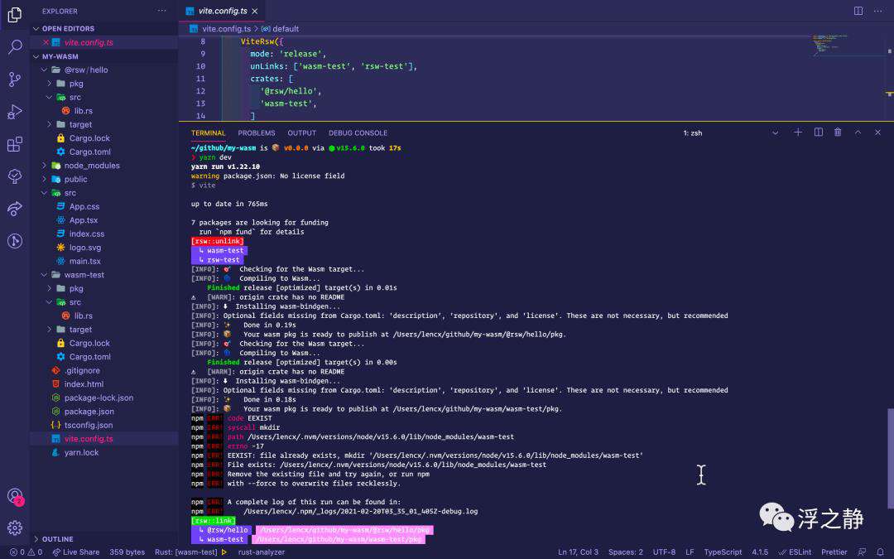Close vite.config.ts editor tab
894x559 pixels.
(255, 12)
